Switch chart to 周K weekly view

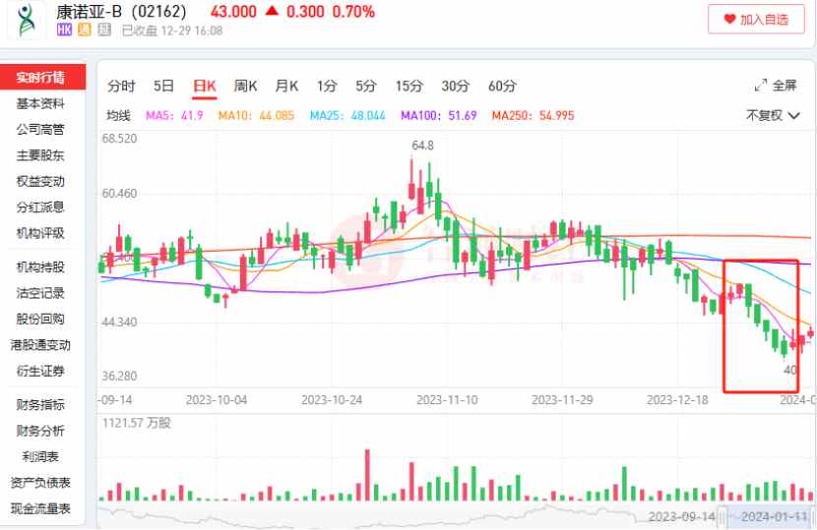tap(244, 86)
